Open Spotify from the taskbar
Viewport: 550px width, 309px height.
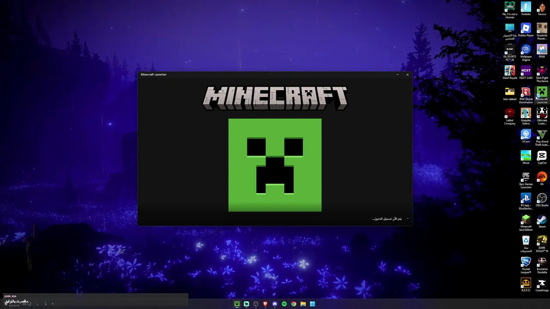[284, 304]
